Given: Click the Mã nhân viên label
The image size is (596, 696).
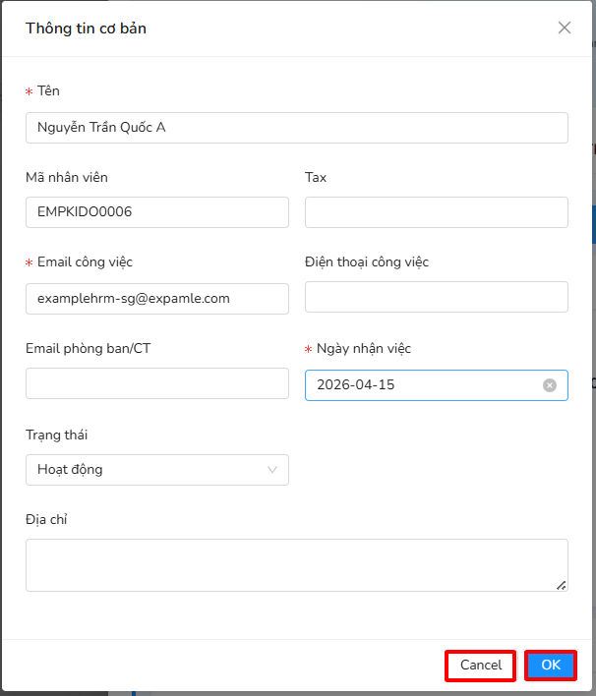Looking at the screenshot, I should (67, 178).
